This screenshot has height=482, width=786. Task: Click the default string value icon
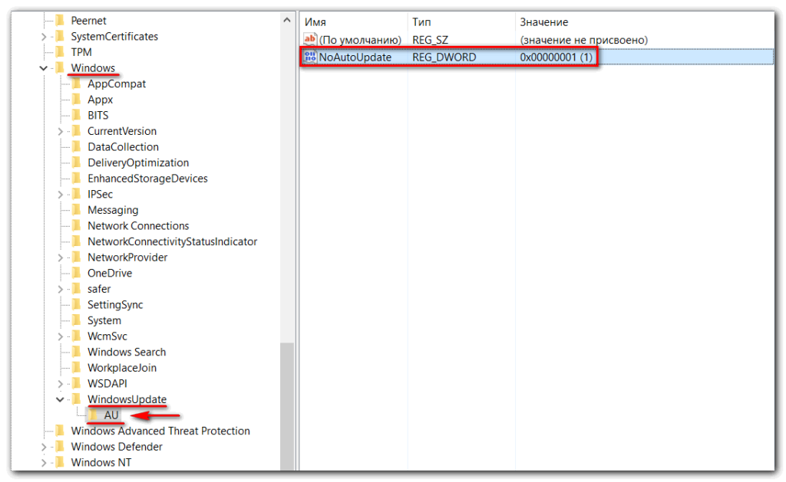pyautogui.click(x=310, y=39)
